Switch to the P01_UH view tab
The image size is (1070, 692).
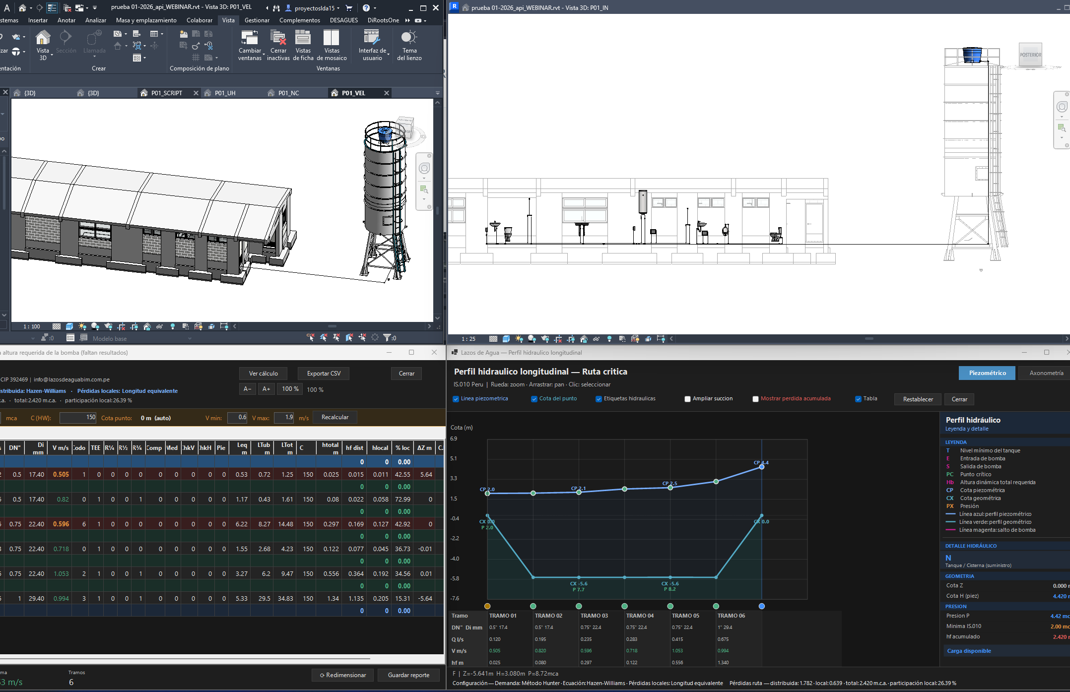click(225, 93)
